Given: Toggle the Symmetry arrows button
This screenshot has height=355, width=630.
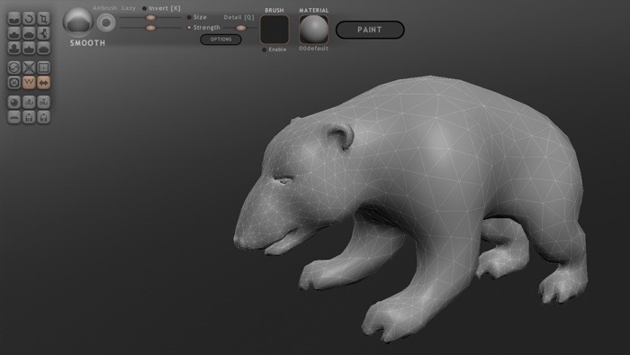Looking at the screenshot, I should pyautogui.click(x=43, y=82).
